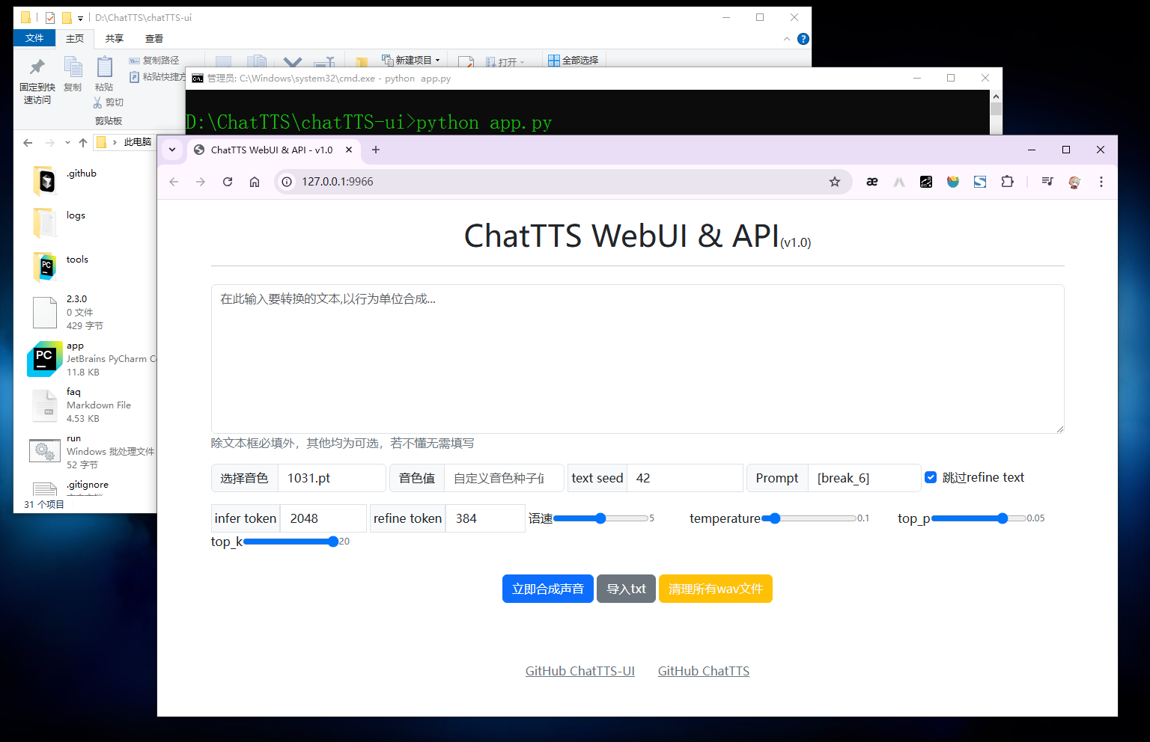Click the 音色值 custom seed field

coord(504,478)
